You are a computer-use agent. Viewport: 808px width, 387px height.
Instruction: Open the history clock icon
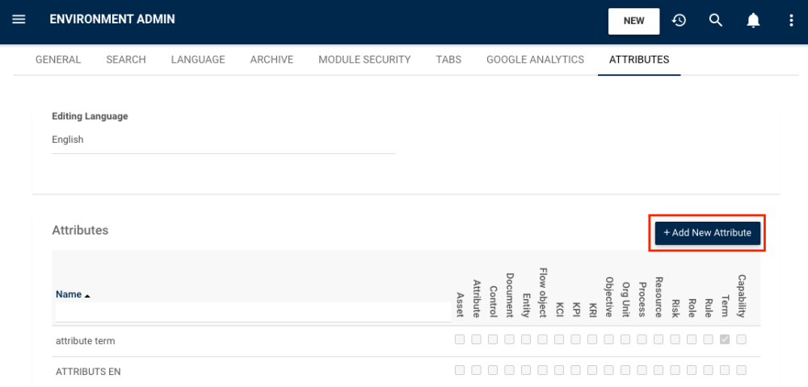pyautogui.click(x=679, y=20)
